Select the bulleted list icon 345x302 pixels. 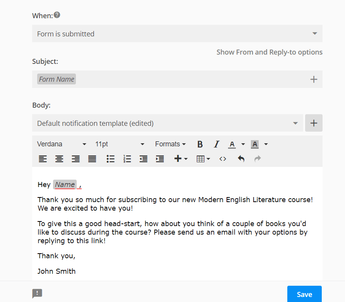pyautogui.click(x=110, y=159)
